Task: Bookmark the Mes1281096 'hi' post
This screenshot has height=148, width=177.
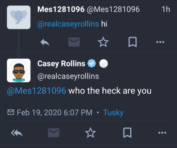Action: tap(132, 42)
